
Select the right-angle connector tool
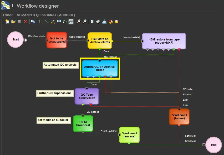coord(41,22)
